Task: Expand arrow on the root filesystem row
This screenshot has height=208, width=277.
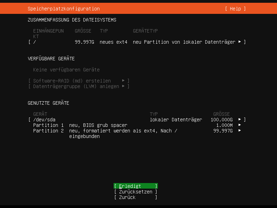Action: coord(240,42)
